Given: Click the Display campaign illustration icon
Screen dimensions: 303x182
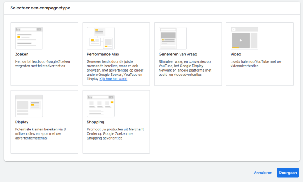Looking at the screenshot, I should click(29, 106).
